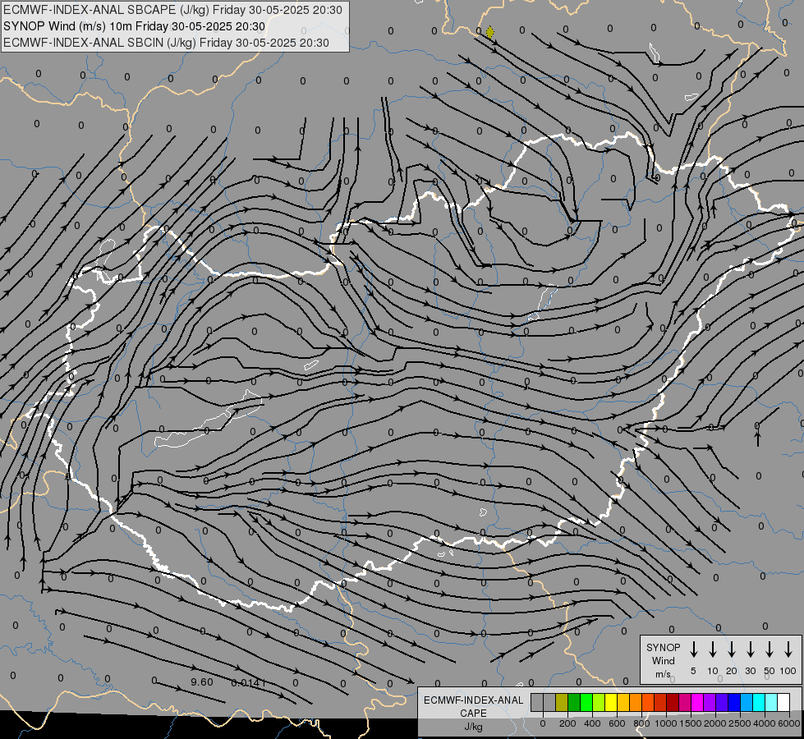Screen dimensions: 804x739
Task: Select the dark green CAPE legend swatch
Action: point(574,702)
